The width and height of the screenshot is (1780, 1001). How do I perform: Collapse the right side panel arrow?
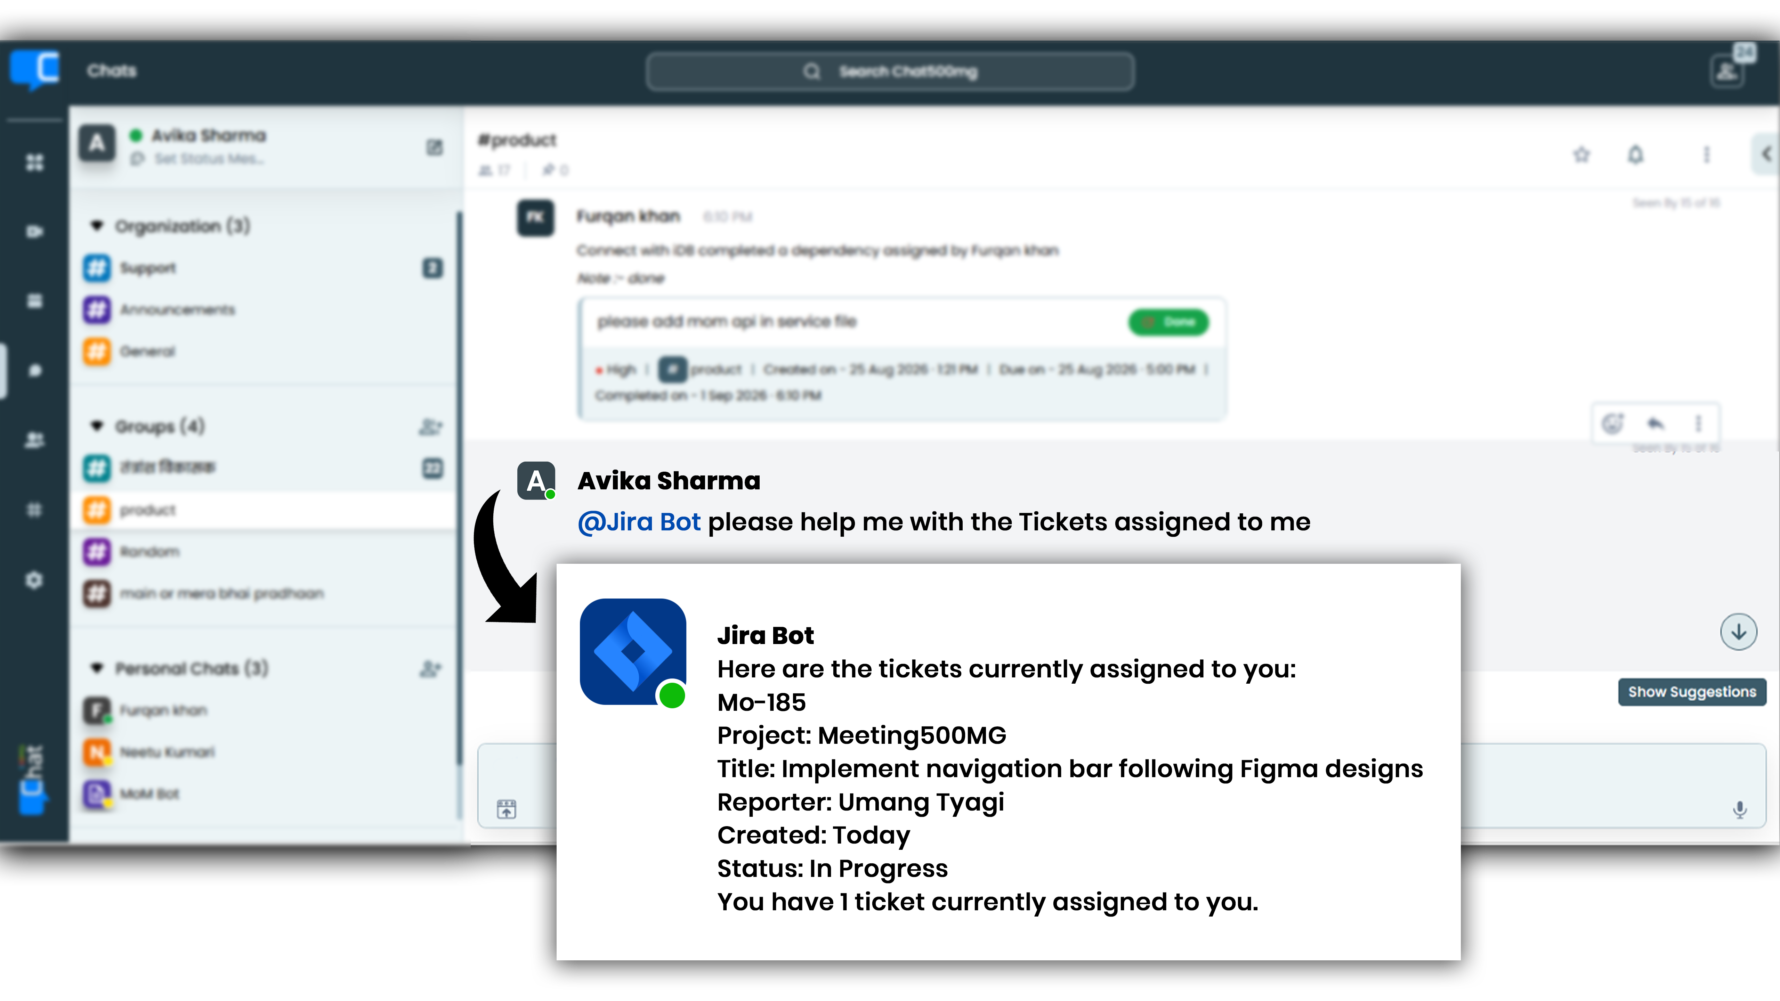click(1766, 154)
